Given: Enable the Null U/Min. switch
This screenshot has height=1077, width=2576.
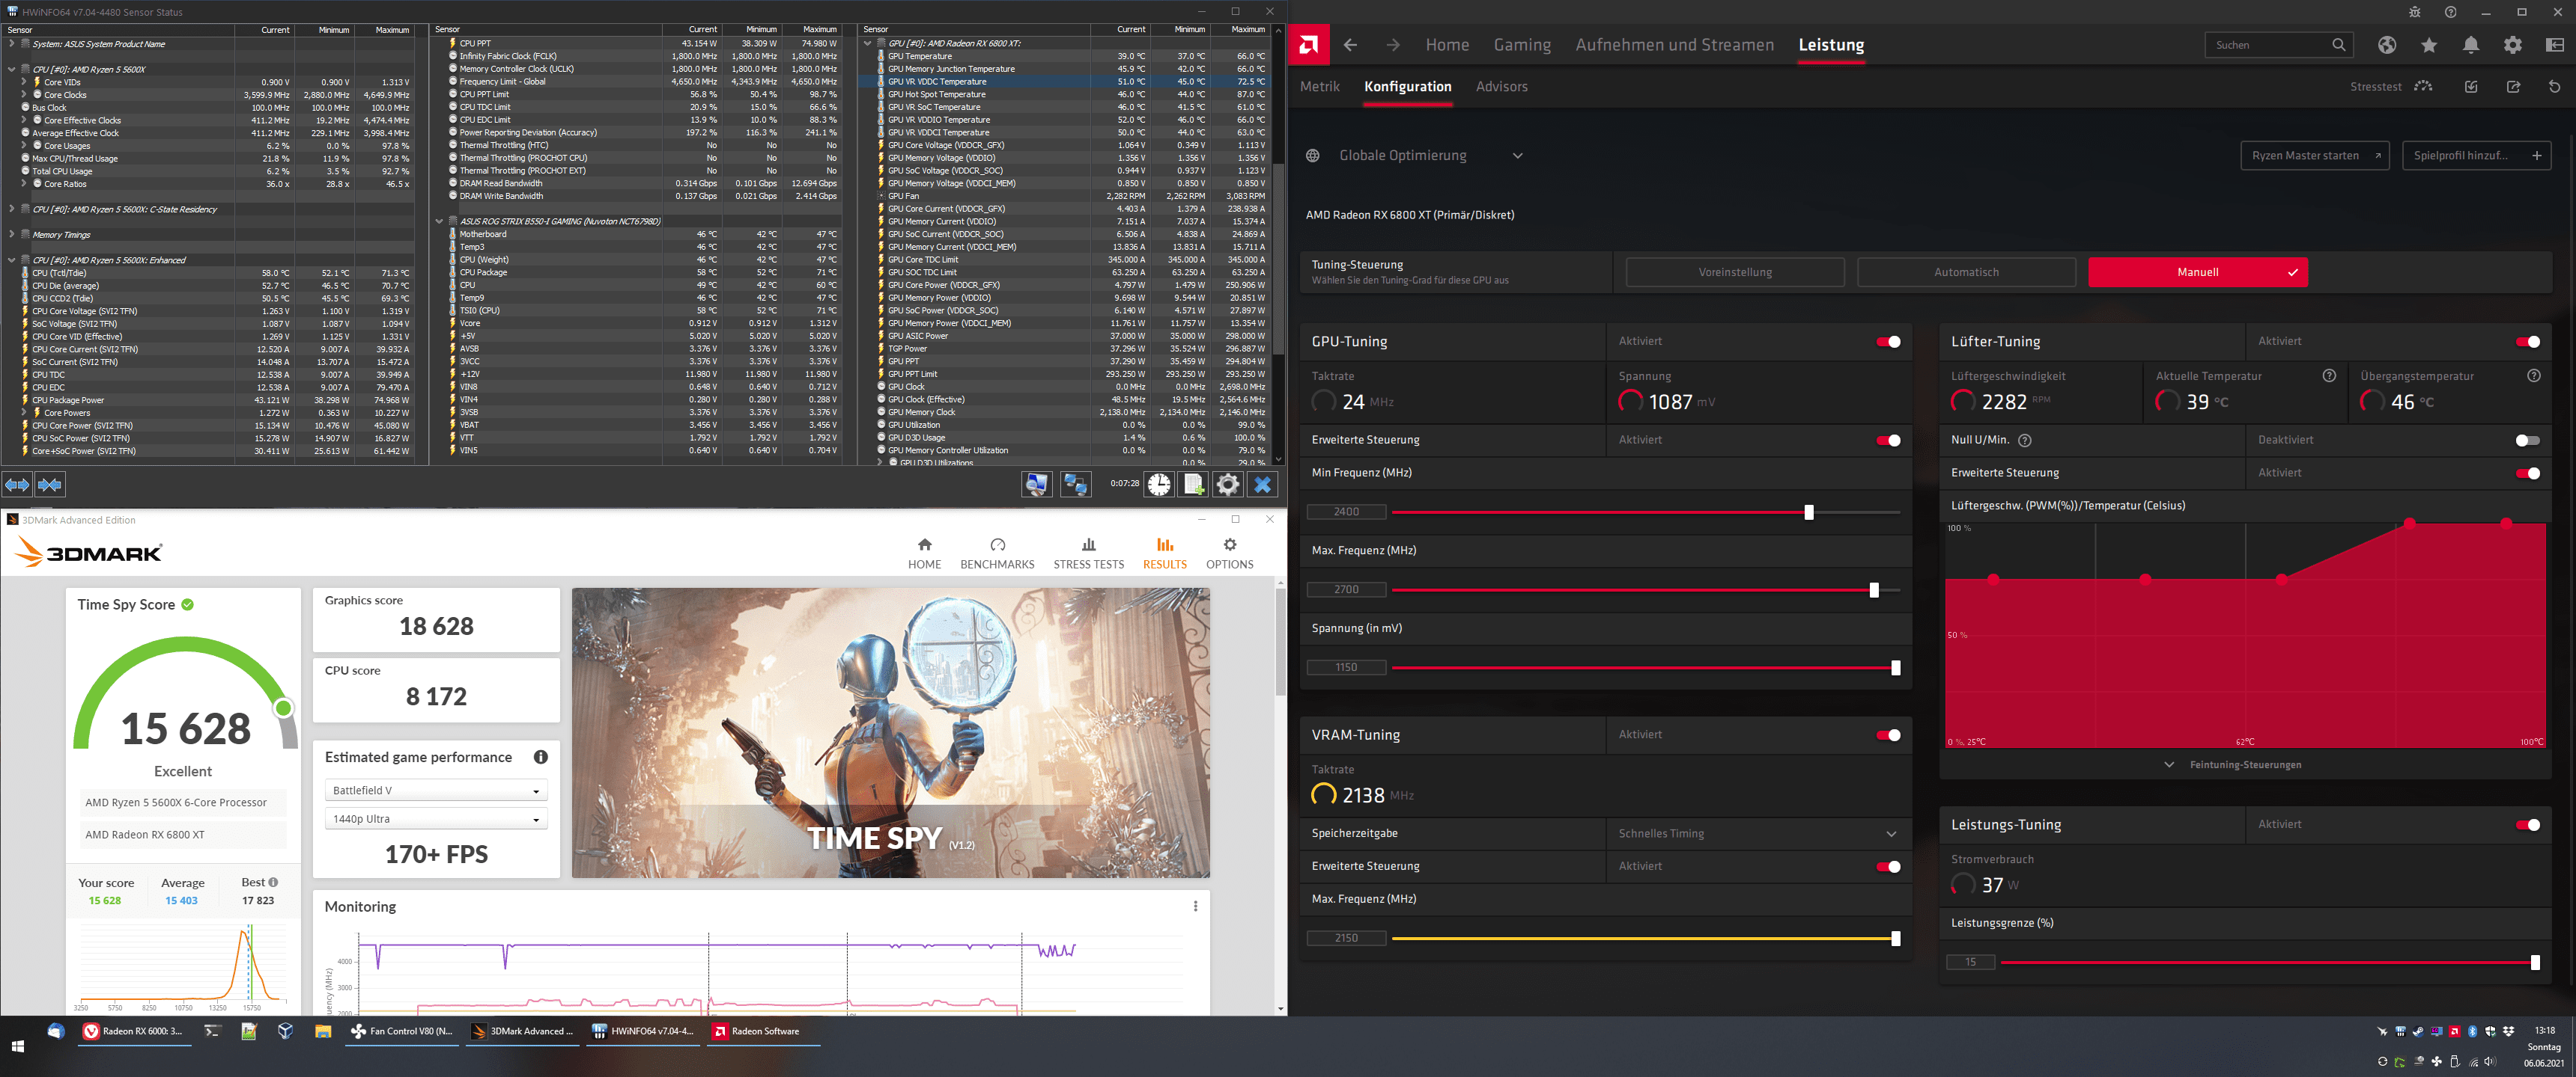Looking at the screenshot, I should pos(2527,441).
